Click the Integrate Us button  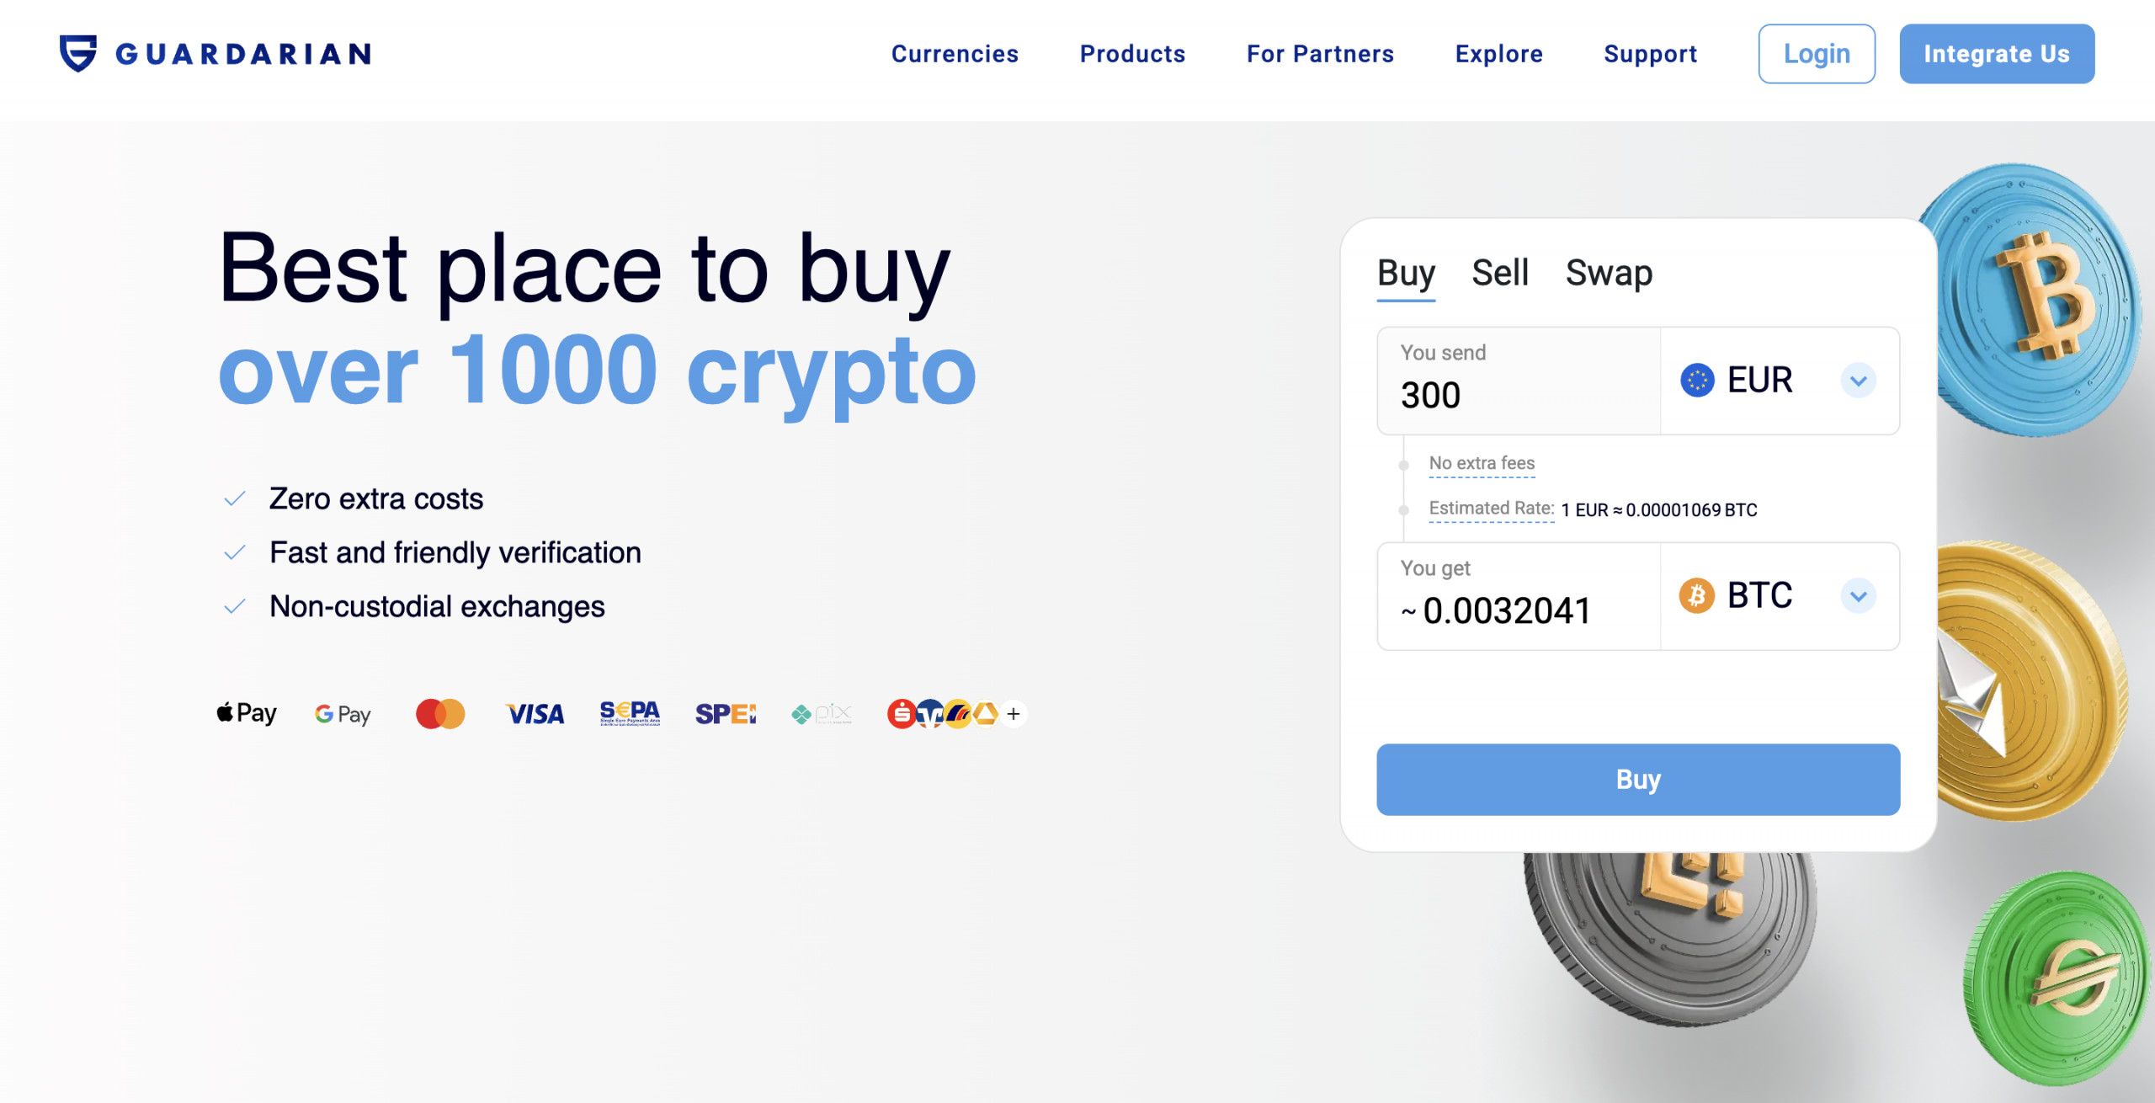coord(1997,53)
